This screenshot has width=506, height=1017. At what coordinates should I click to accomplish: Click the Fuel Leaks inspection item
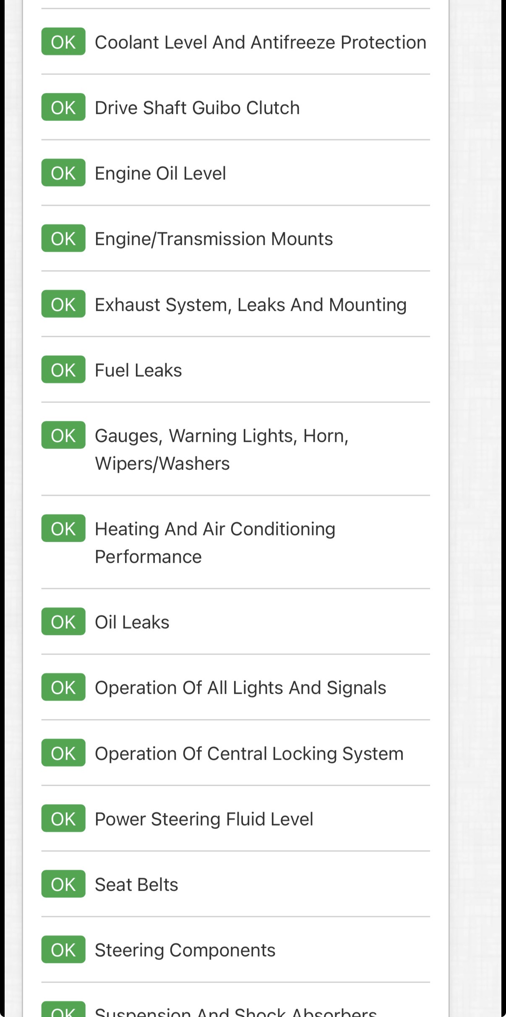click(x=138, y=370)
